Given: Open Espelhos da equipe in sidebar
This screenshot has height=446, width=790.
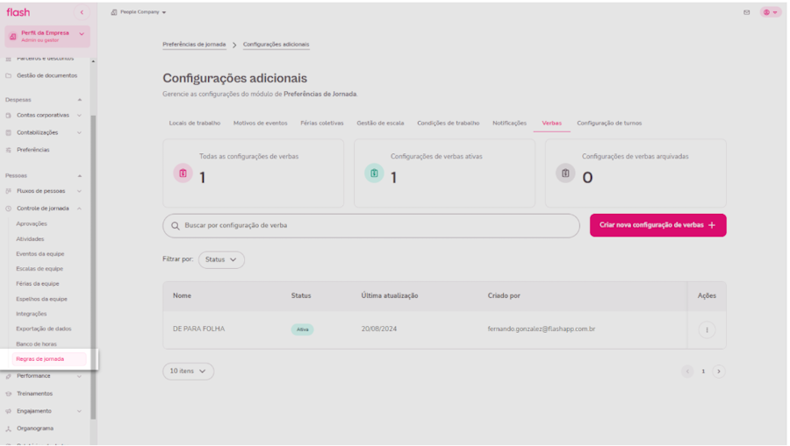Looking at the screenshot, I should [41, 299].
